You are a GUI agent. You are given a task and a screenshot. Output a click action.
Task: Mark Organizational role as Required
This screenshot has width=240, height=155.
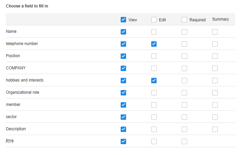coord(184,93)
